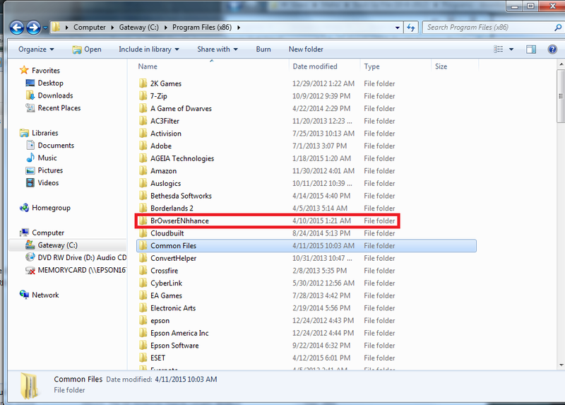
Task: Open recent locations dropdown beside Forward arrow
Action: coord(45,28)
